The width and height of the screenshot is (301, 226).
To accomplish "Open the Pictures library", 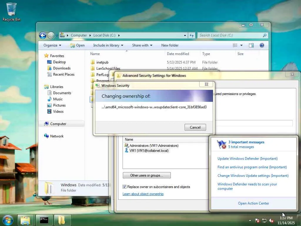I will [59, 105].
